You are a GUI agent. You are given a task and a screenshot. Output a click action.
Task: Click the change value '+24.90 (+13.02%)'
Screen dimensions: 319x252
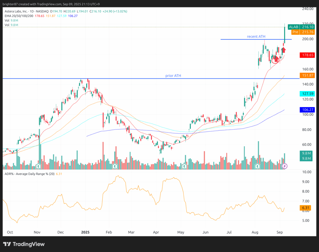point(115,12)
